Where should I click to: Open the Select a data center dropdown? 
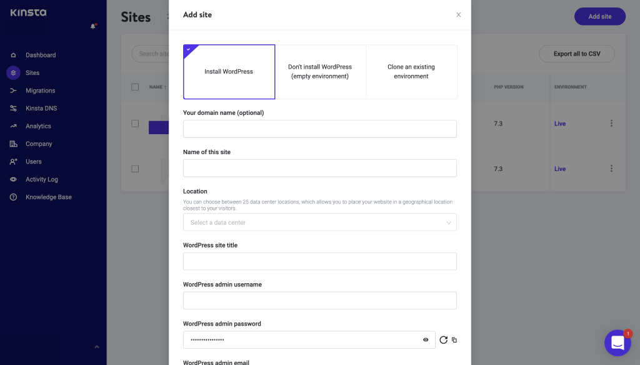coord(319,223)
